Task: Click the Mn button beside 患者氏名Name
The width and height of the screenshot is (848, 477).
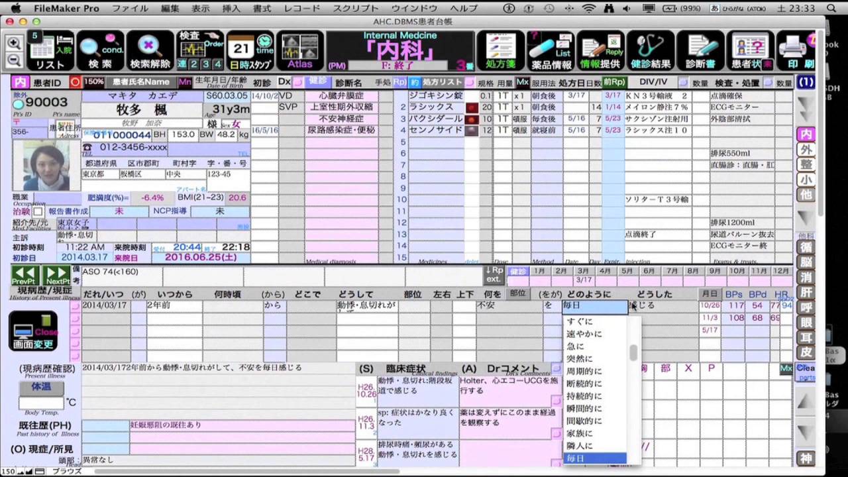Action: 185,82
